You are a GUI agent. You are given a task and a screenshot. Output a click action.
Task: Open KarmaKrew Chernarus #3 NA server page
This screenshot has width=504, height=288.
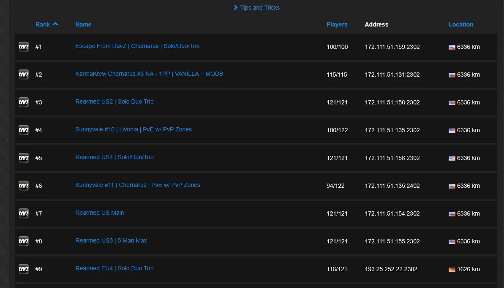pyautogui.click(x=149, y=74)
